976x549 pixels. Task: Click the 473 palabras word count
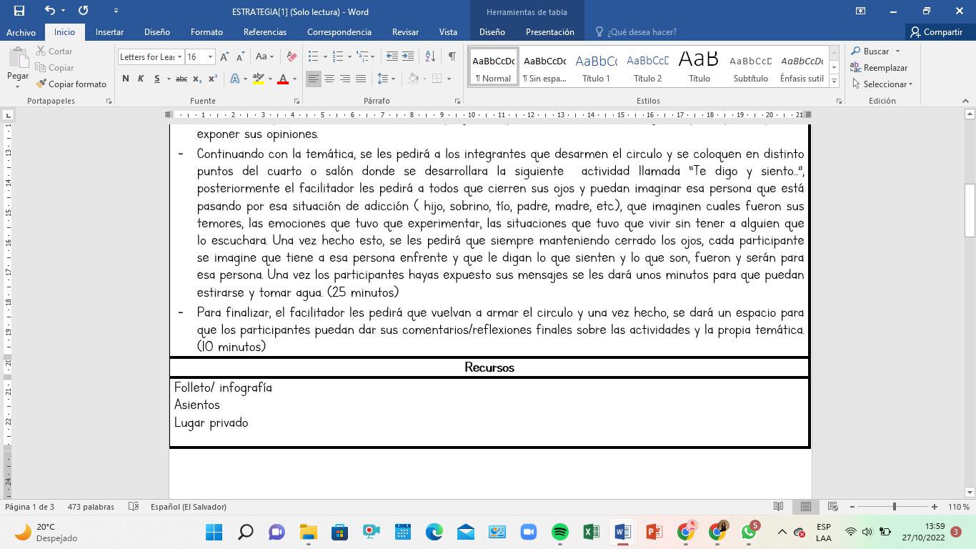tap(91, 507)
